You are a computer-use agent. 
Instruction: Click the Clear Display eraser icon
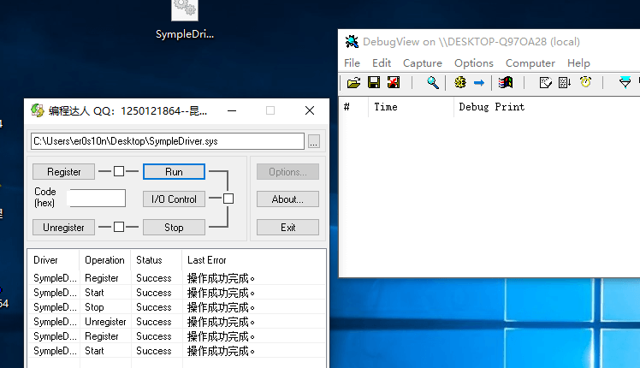click(x=545, y=83)
